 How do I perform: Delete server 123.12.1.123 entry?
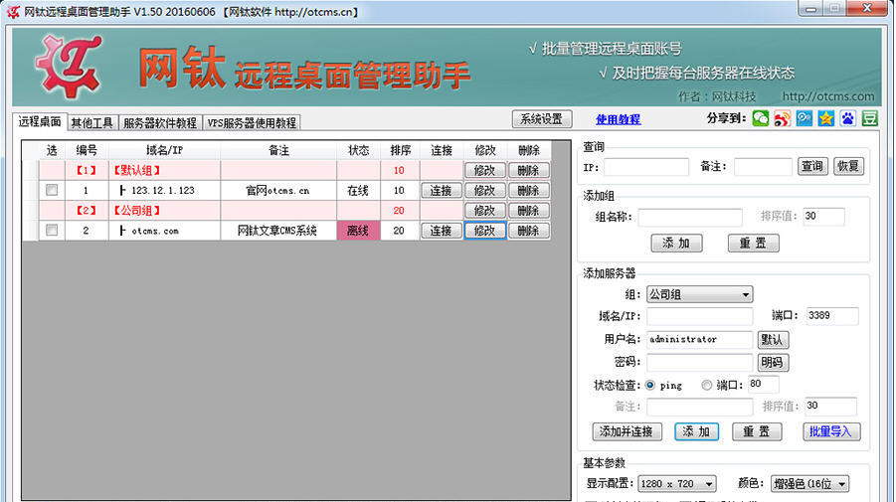529,190
